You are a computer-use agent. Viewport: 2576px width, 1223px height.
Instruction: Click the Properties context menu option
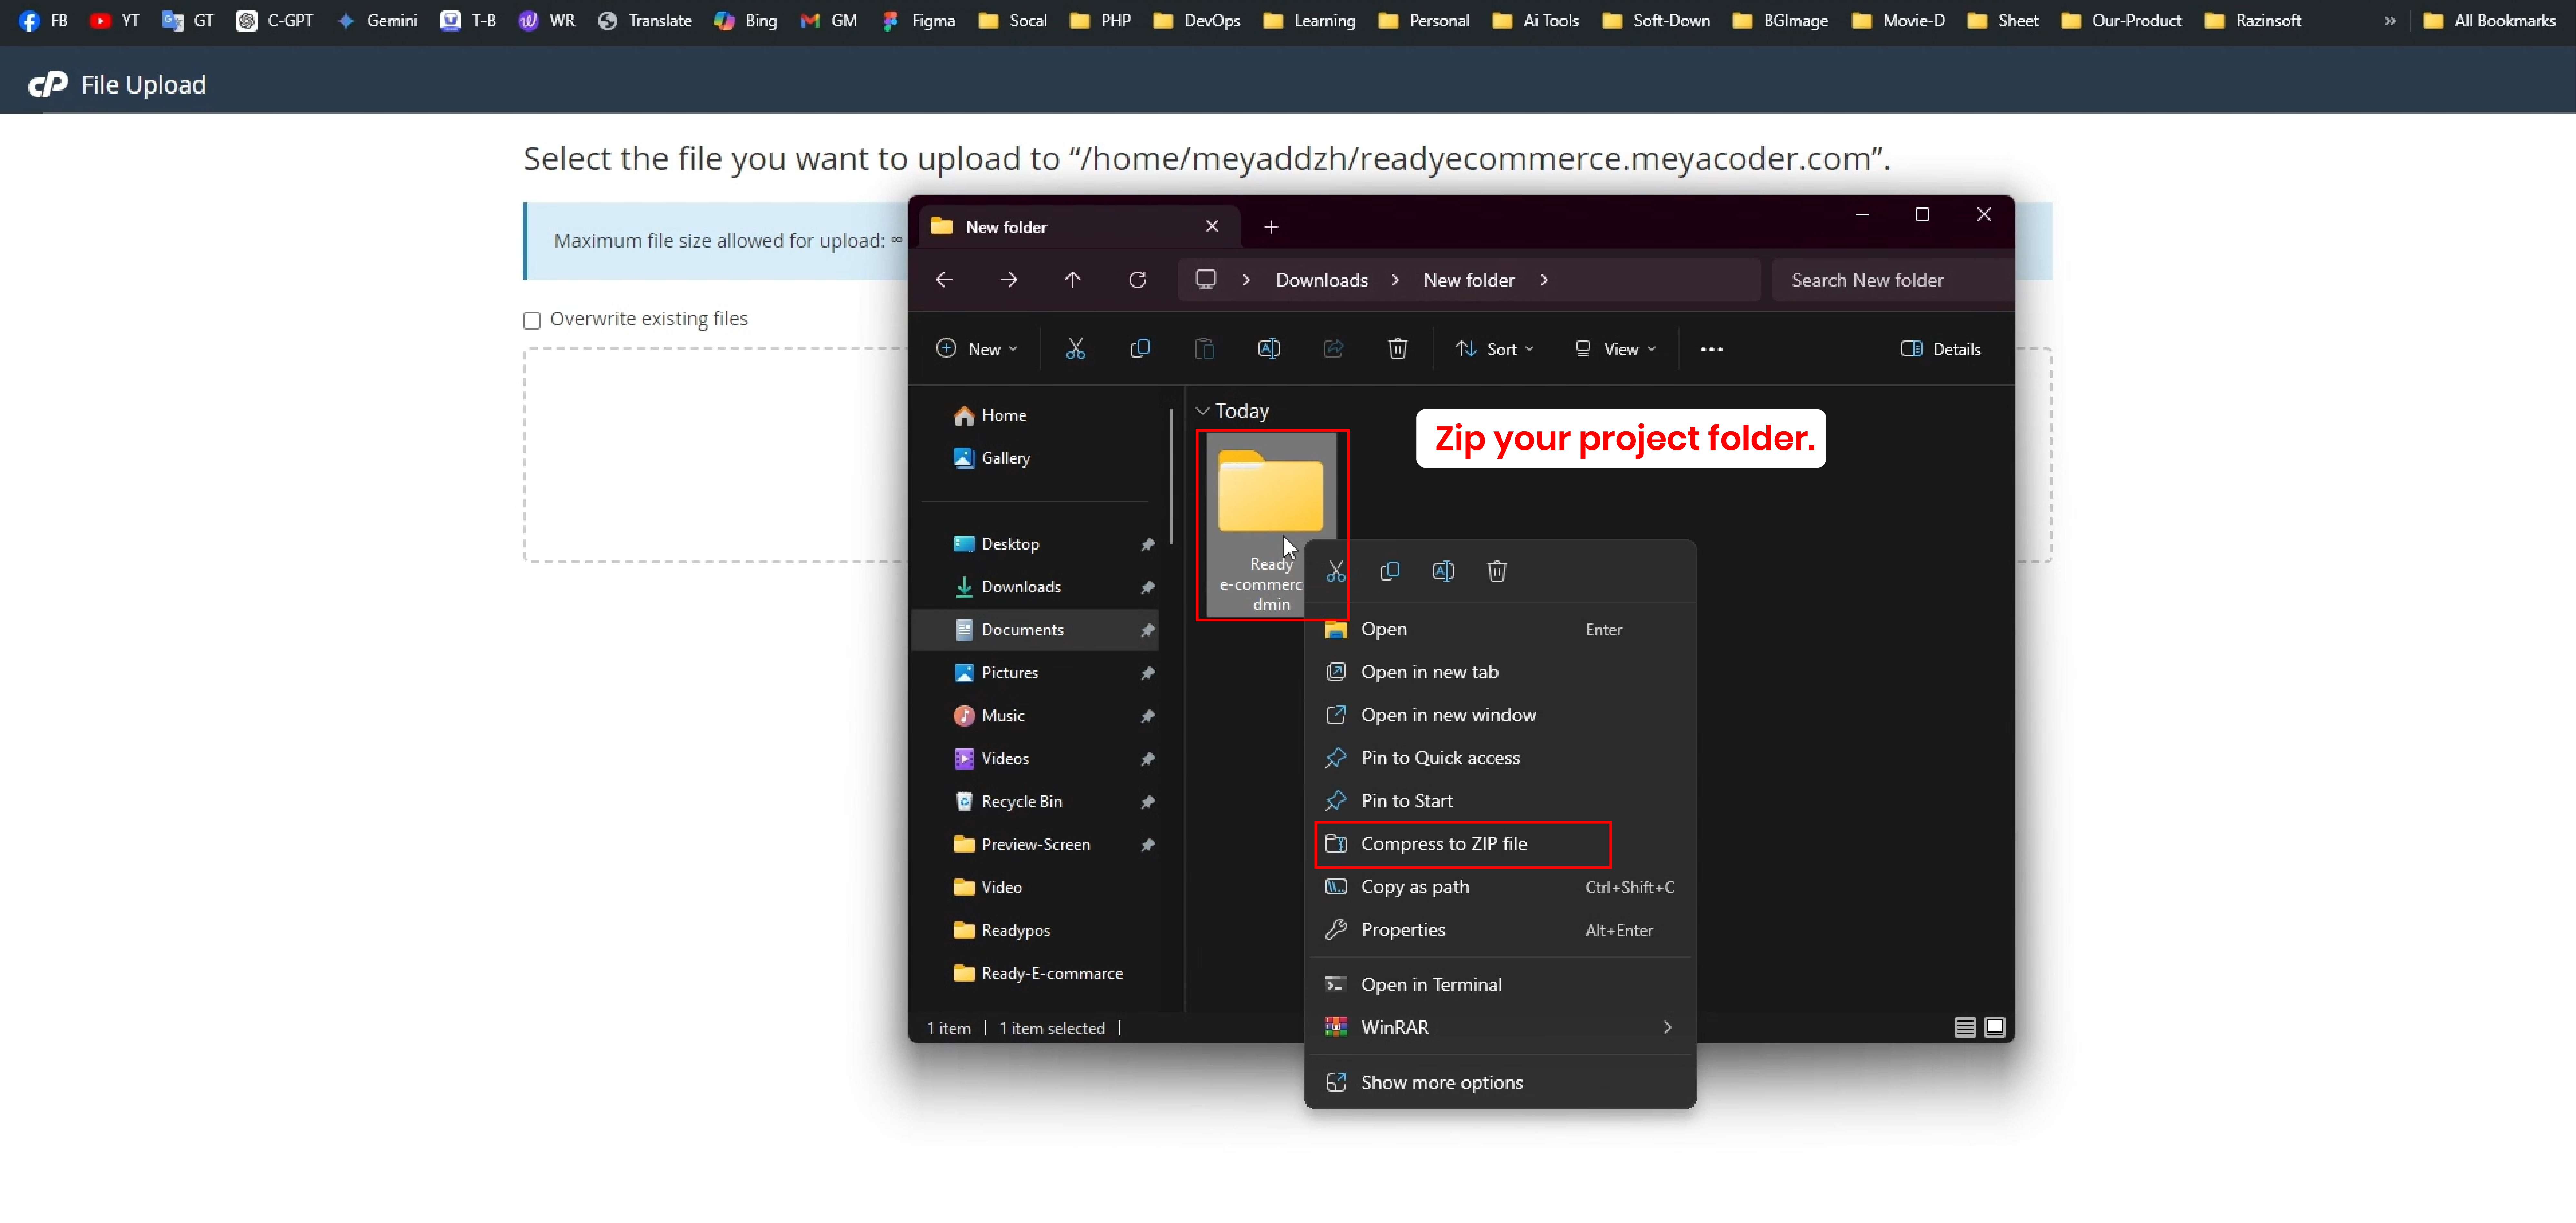coord(1403,929)
